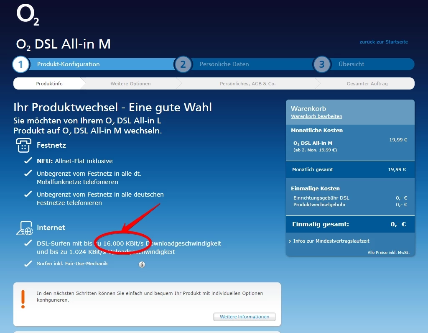Open the Produktinfo sub-step
The width and height of the screenshot is (428, 333).
(x=49, y=84)
